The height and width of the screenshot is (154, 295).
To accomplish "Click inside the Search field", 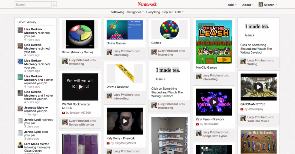I will (x=33, y=5).
